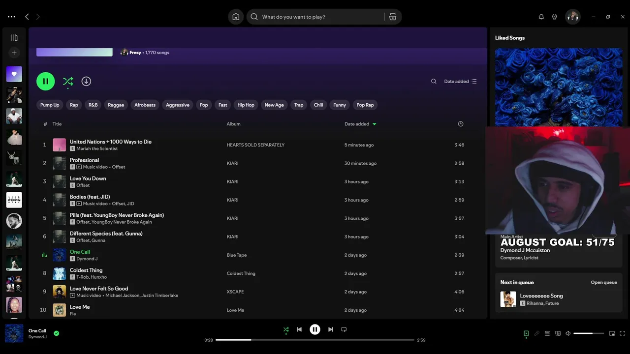Skip to the next track
This screenshot has height=354, width=630.
pyautogui.click(x=331, y=329)
